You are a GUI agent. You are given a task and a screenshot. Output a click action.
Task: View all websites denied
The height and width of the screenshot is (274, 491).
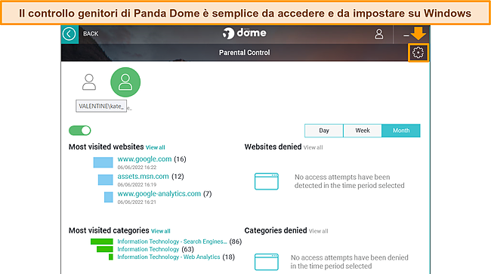(313, 147)
